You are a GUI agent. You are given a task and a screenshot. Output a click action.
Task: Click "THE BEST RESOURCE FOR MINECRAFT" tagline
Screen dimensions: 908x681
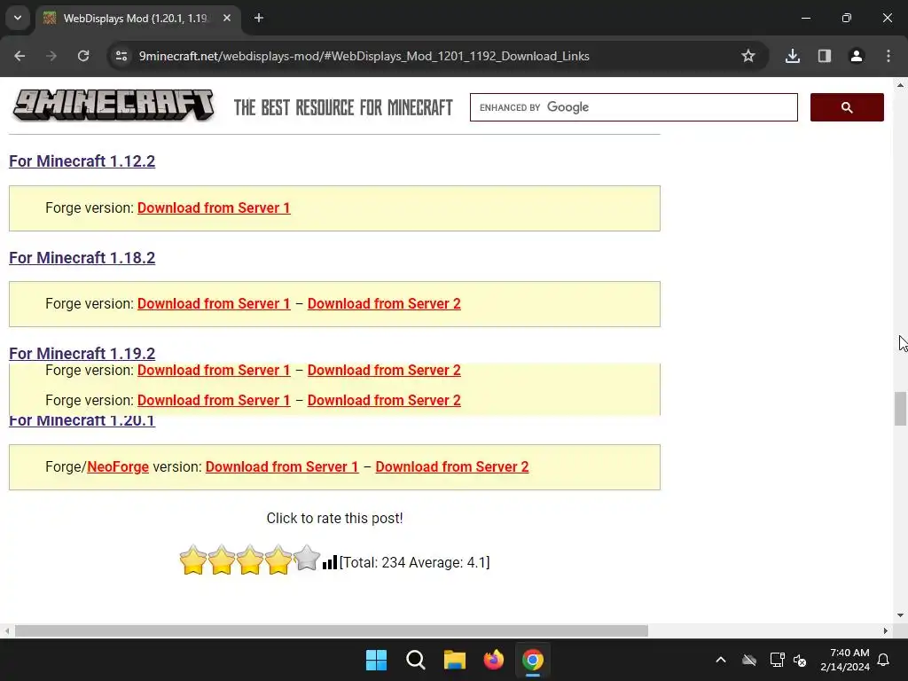pyautogui.click(x=343, y=107)
